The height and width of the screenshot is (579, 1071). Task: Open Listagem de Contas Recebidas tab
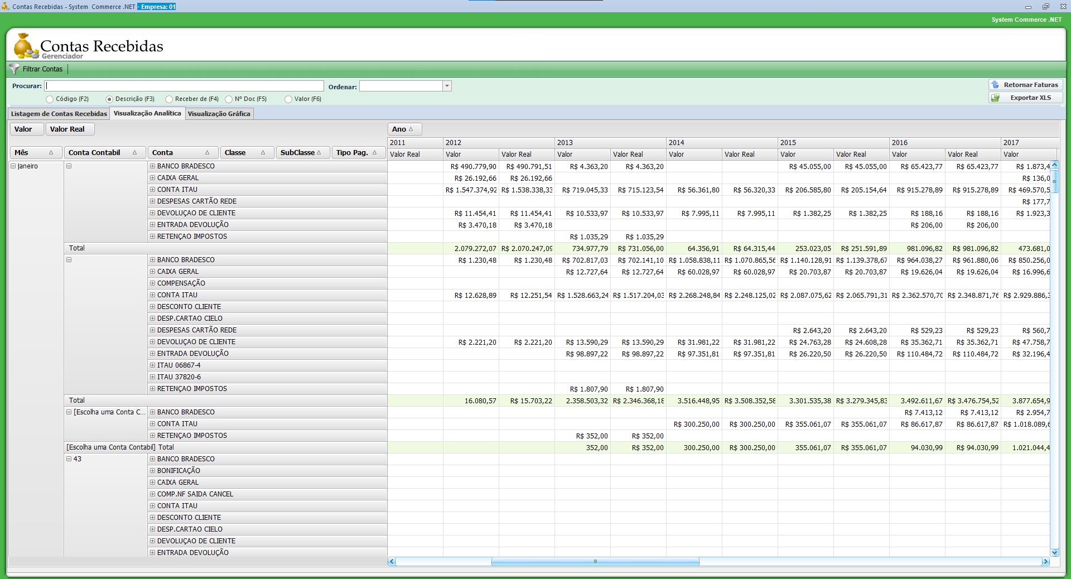pos(59,114)
